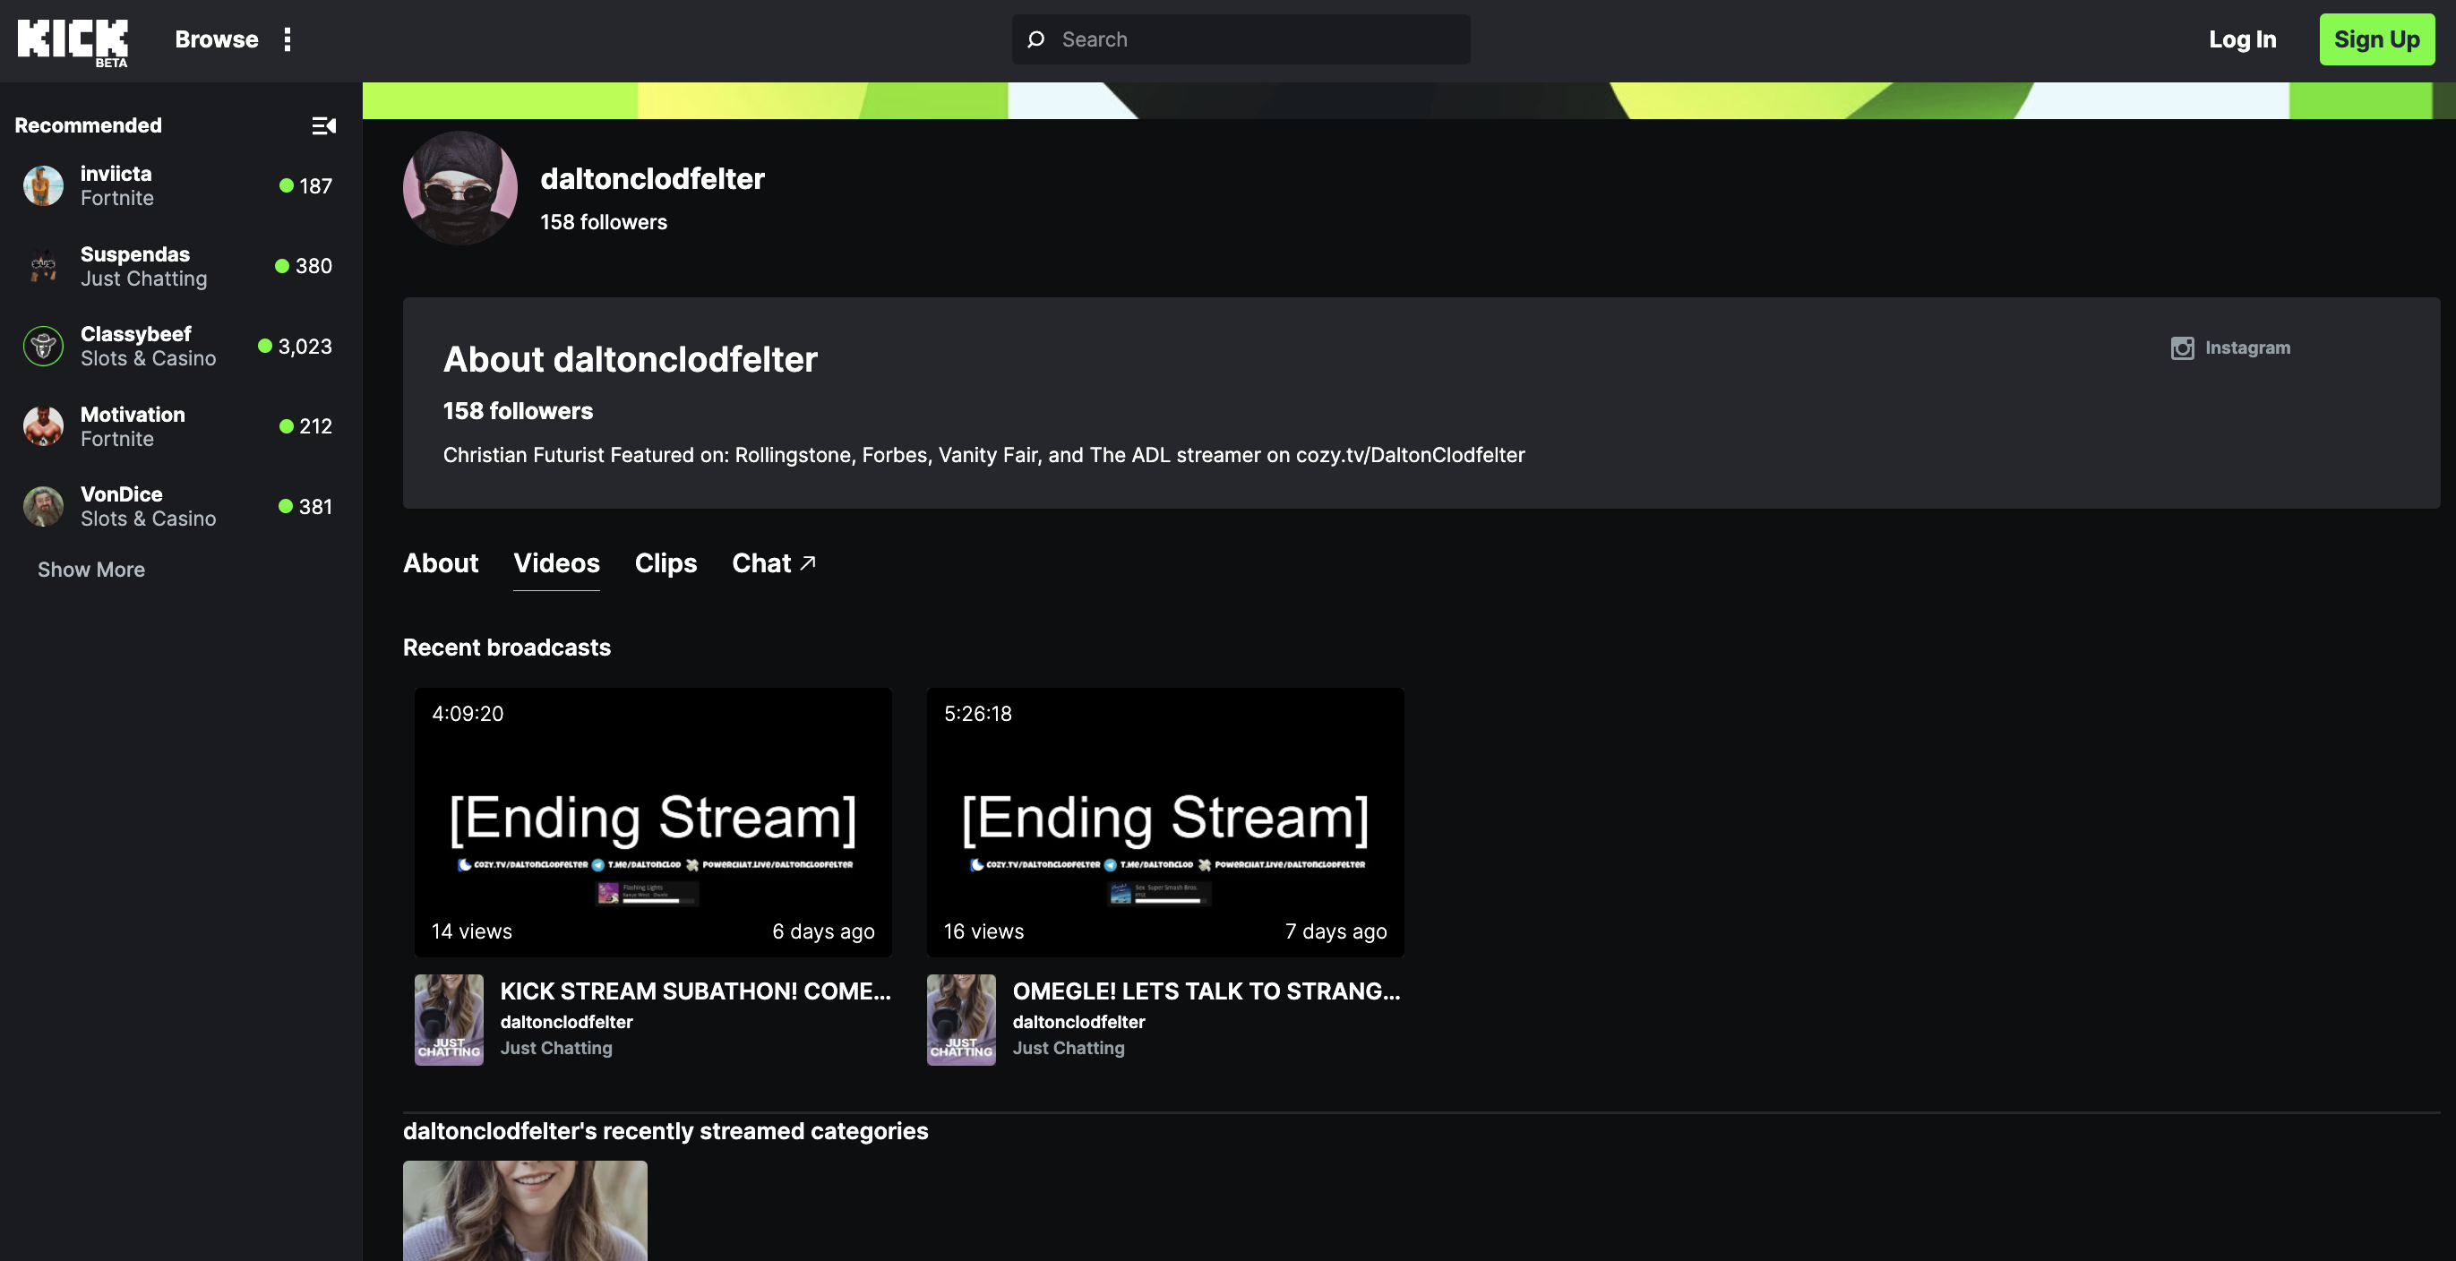Open the 4:09:20 broadcast thumbnail
This screenshot has width=2456, height=1261.
point(653,821)
